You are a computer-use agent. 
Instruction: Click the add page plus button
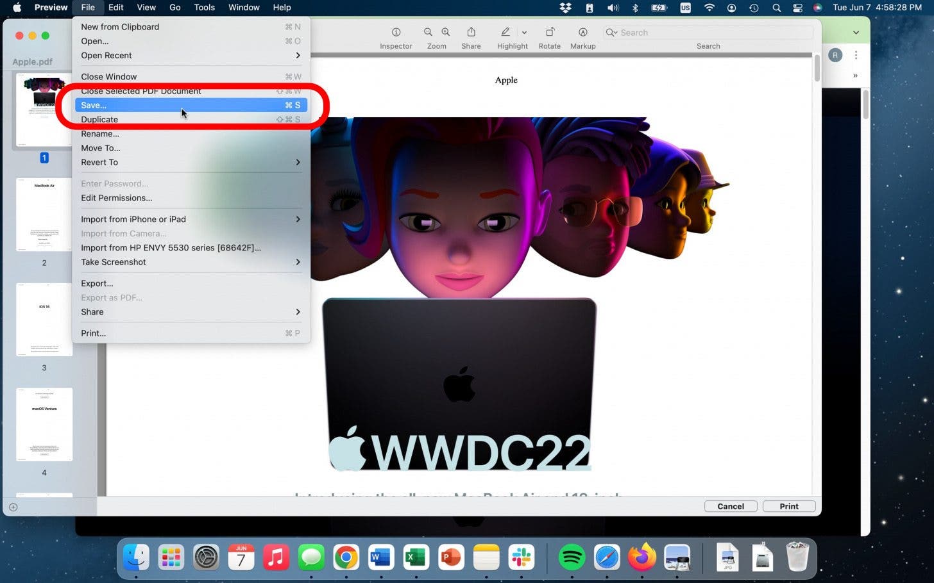13,507
